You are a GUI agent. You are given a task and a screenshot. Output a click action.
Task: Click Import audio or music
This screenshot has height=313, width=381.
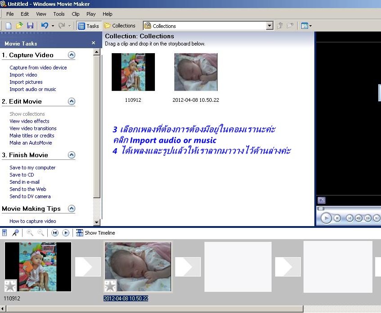[33, 90]
